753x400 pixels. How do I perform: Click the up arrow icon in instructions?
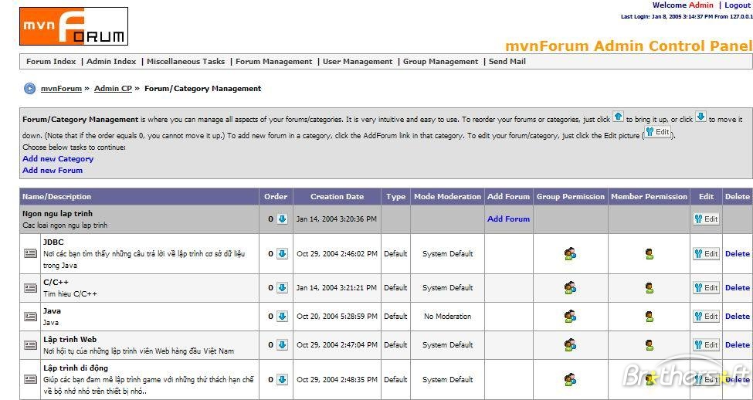point(619,117)
